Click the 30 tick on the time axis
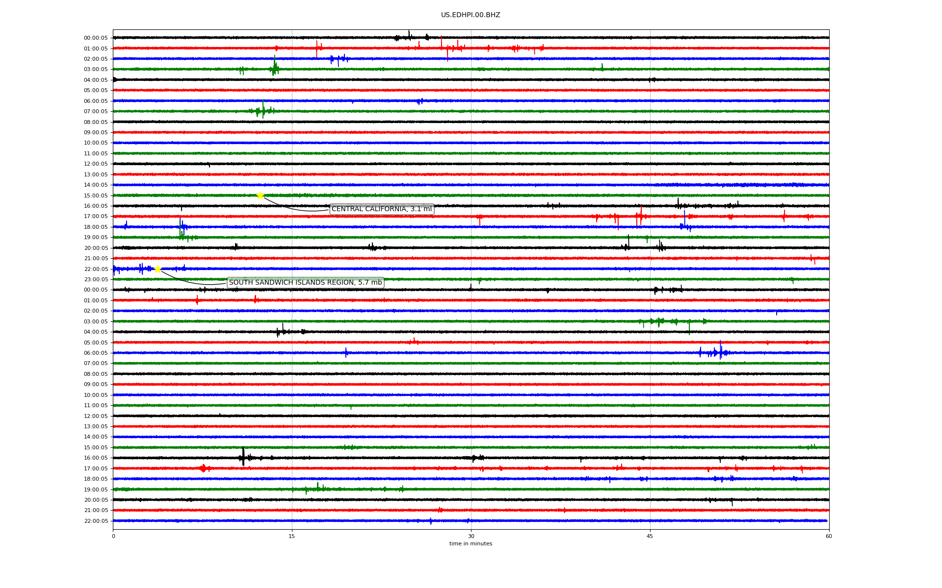Screen dimensions: 942x588 point(471,536)
